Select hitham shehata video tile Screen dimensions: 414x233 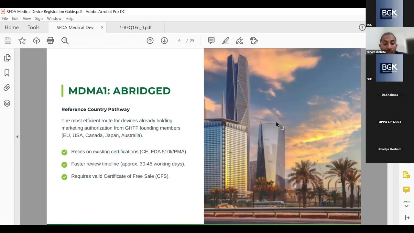[x=390, y=41]
